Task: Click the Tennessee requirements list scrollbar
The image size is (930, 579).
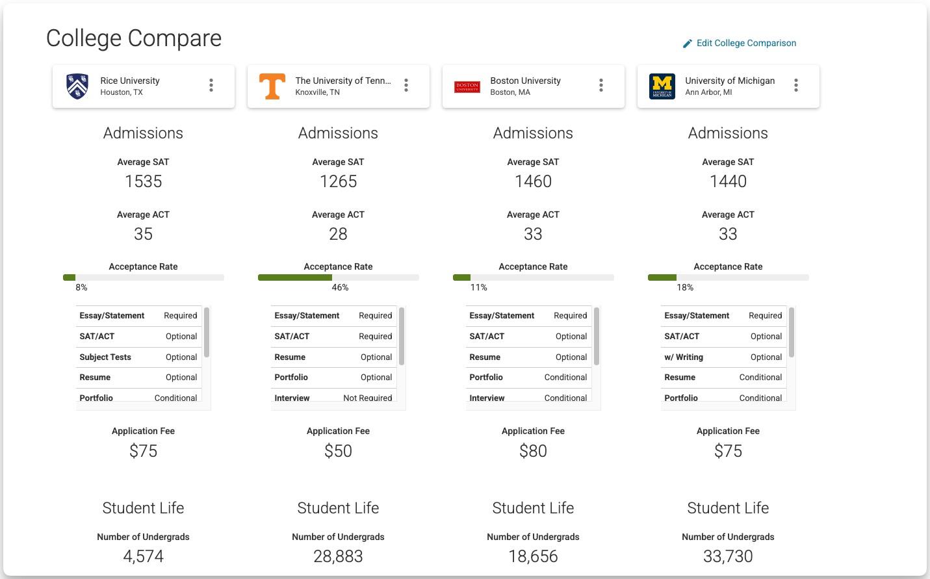Action: [x=402, y=336]
